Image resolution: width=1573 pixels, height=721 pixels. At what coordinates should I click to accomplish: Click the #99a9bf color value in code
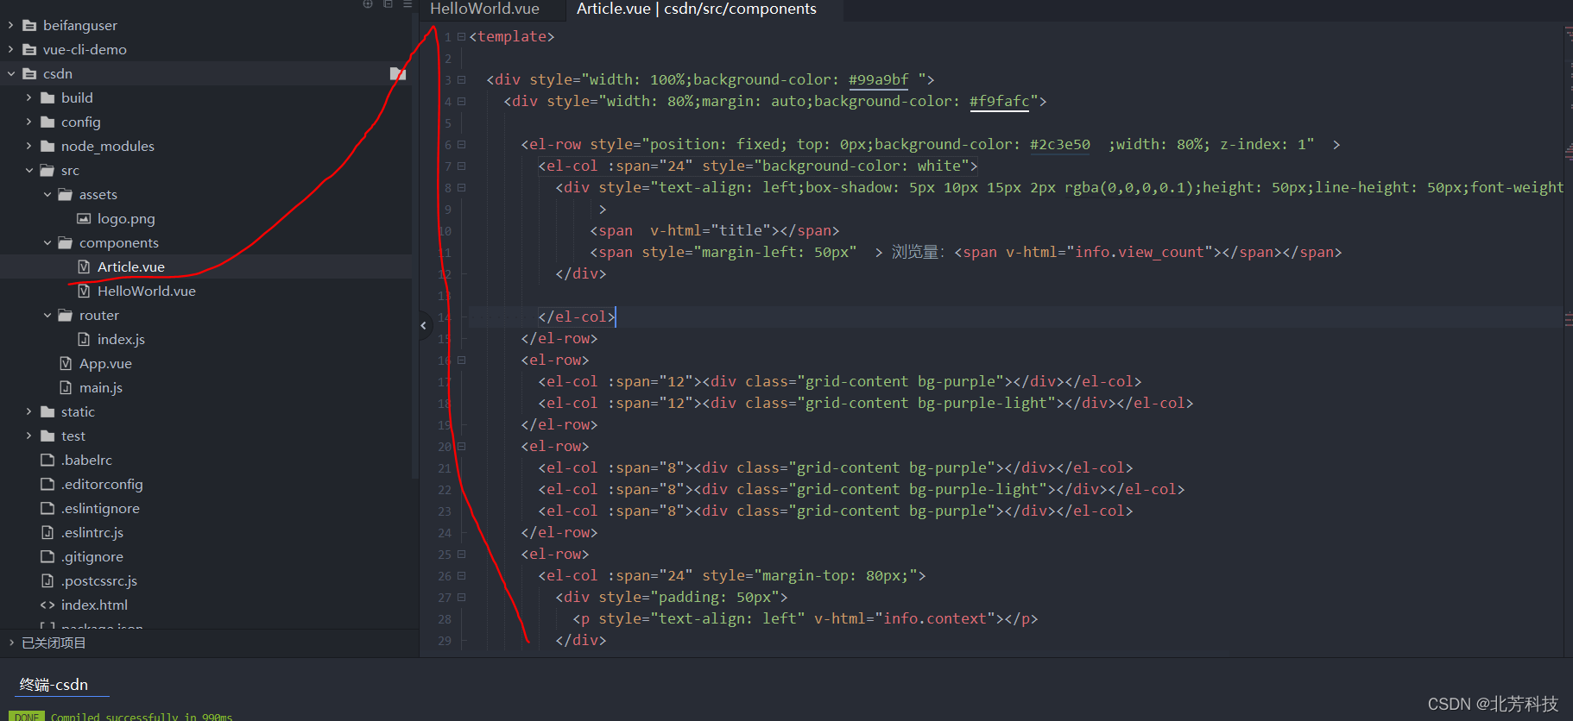coord(878,80)
